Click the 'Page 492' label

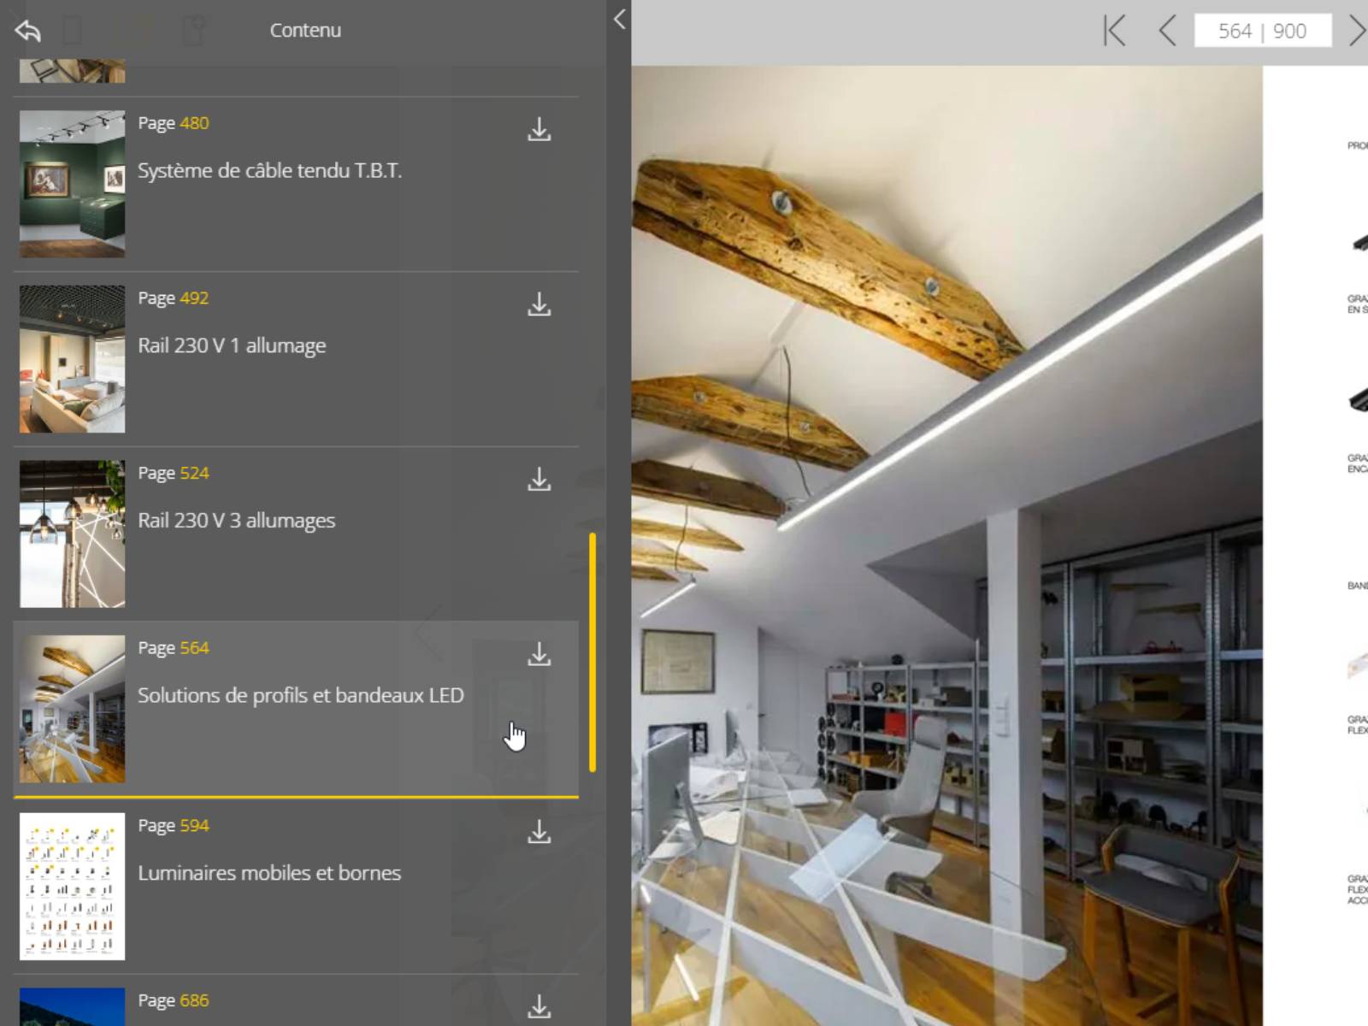174,298
